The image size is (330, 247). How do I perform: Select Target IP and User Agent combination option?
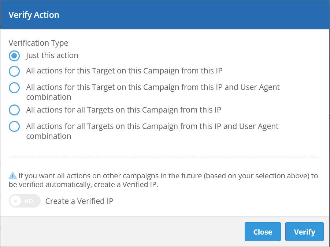[x=14, y=88]
